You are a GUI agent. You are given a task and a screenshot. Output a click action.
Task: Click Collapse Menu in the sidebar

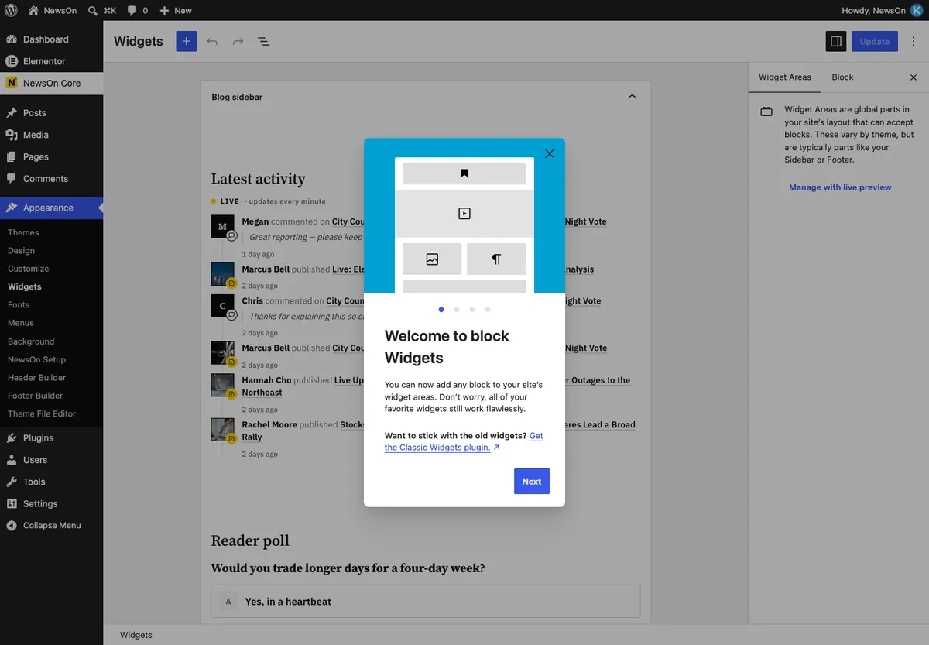(x=51, y=525)
